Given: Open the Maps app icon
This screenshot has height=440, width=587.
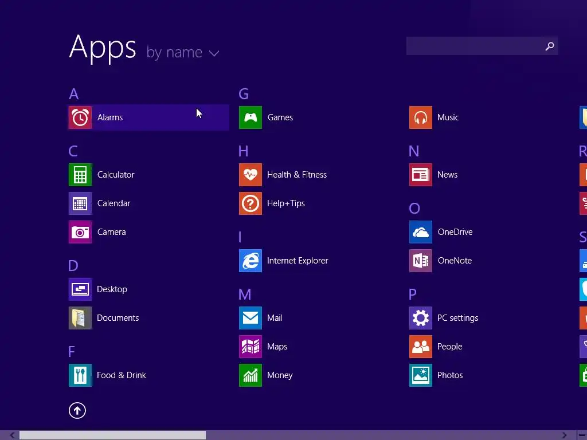Looking at the screenshot, I should click(x=251, y=347).
